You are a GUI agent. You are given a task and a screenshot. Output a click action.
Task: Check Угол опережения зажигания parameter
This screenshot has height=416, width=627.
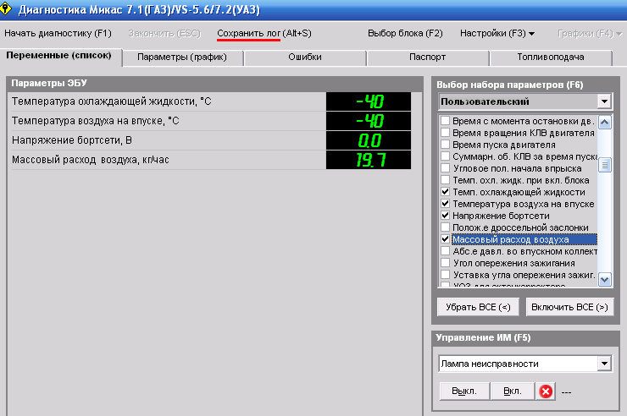446,264
